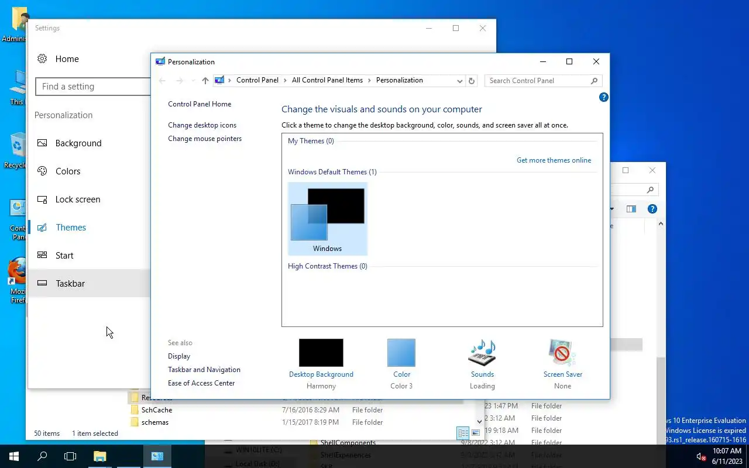Click the Find a setting search box
Image resolution: width=749 pixels, height=468 pixels.
[93, 87]
